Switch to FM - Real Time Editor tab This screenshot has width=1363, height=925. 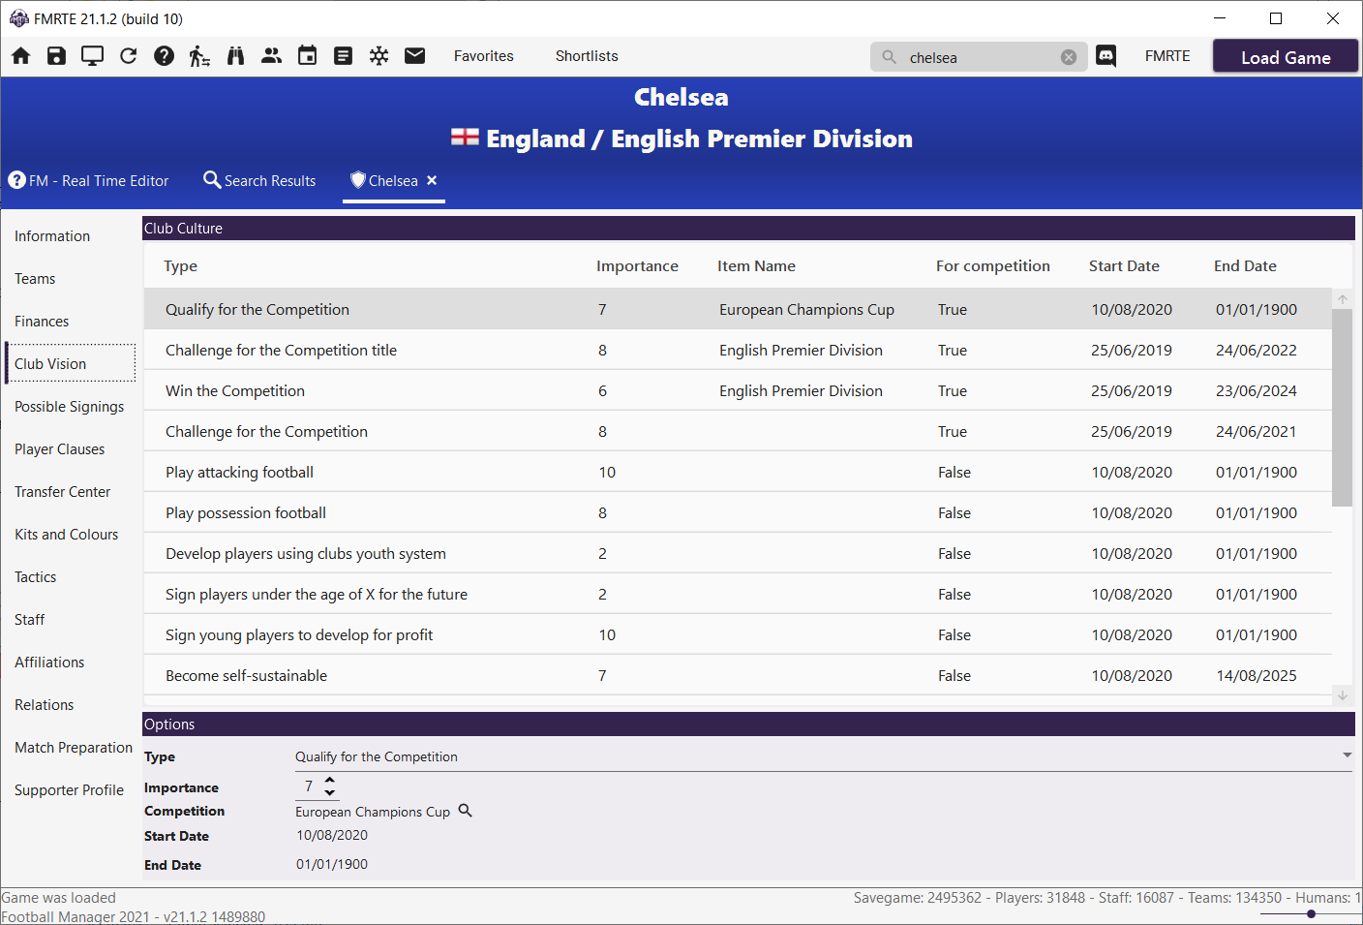click(89, 180)
